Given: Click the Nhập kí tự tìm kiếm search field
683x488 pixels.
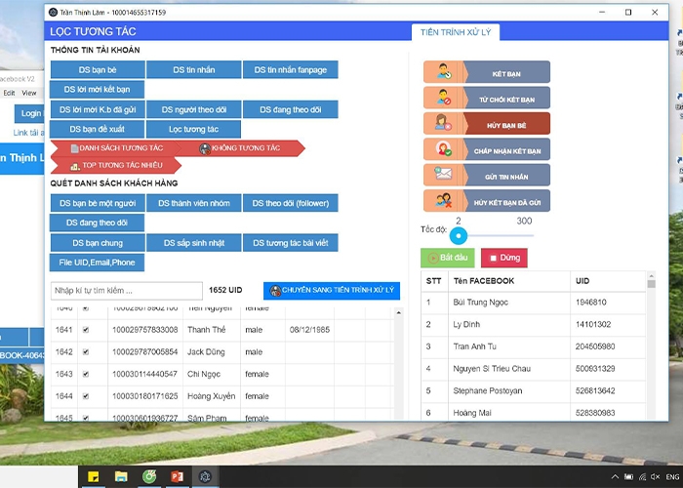Looking at the screenshot, I should click(127, 291).
